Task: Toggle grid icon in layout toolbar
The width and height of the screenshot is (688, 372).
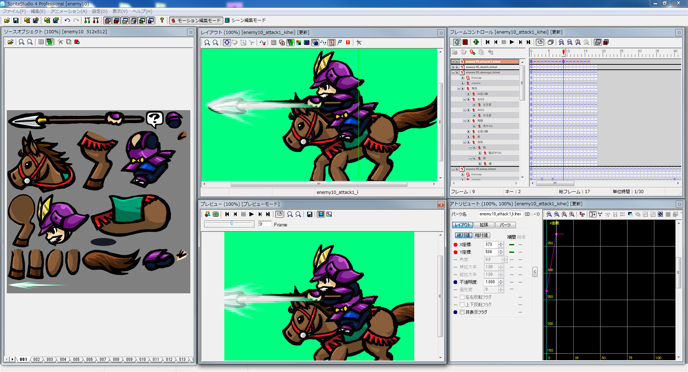Action: 274,43
